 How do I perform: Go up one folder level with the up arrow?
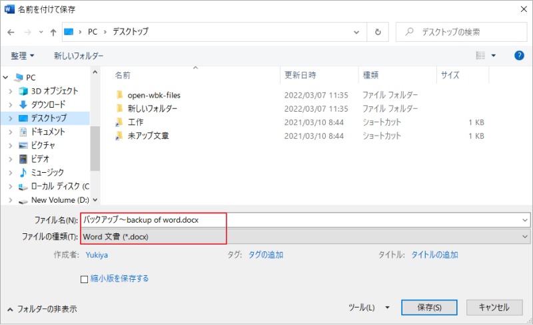pos(53,32)
